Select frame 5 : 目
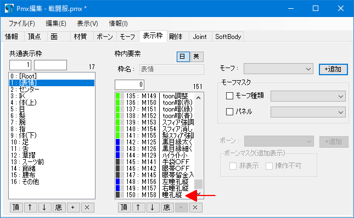Image resolution: width=354 pixels, height=218 pixels. click(x=52, y=109)
